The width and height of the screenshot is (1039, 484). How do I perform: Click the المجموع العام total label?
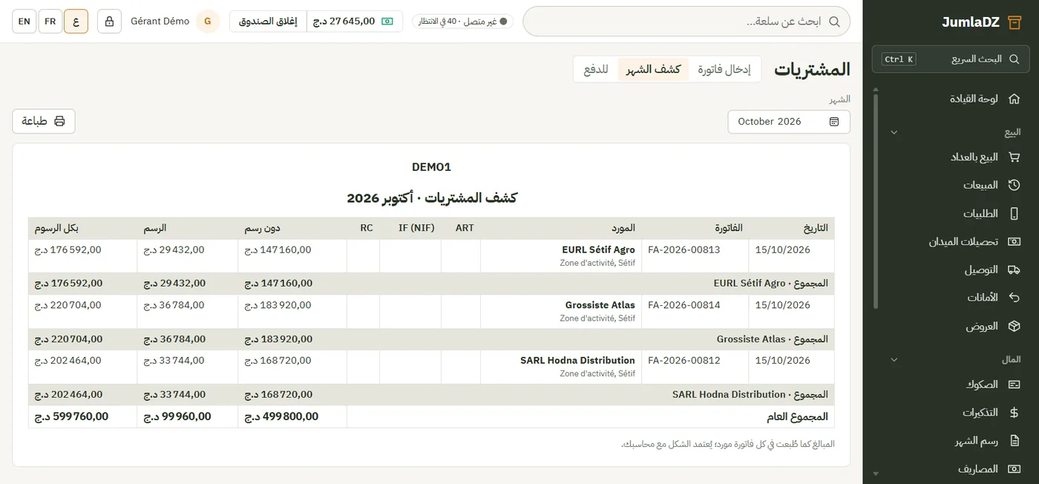click(797, 417)
